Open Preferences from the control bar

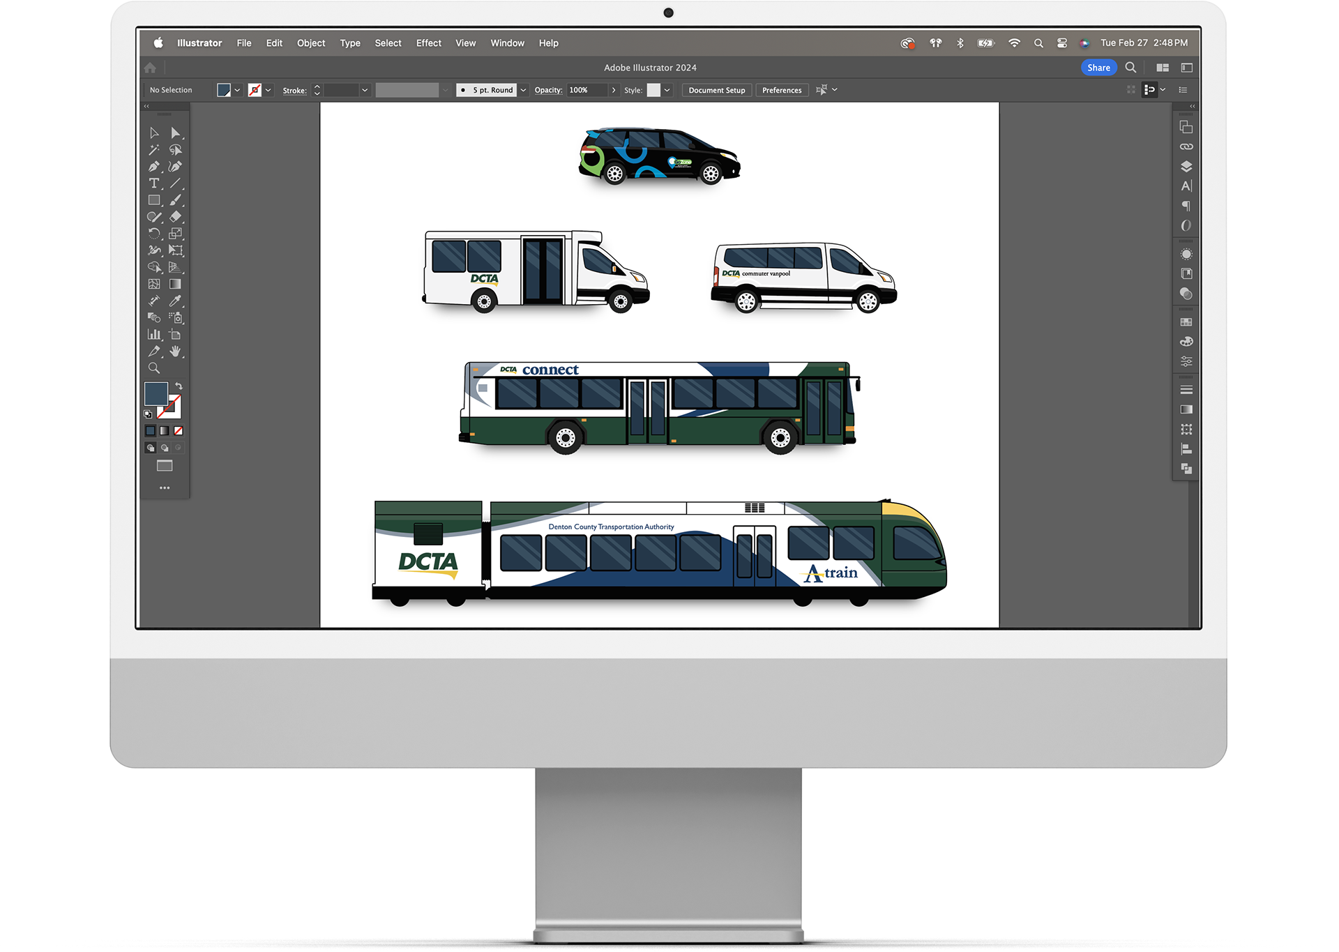[x=782, y=90]
